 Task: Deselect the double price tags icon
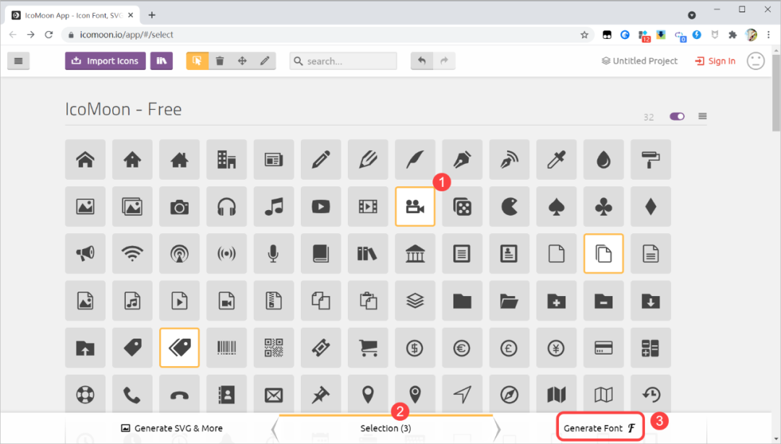tap(179, 347)
